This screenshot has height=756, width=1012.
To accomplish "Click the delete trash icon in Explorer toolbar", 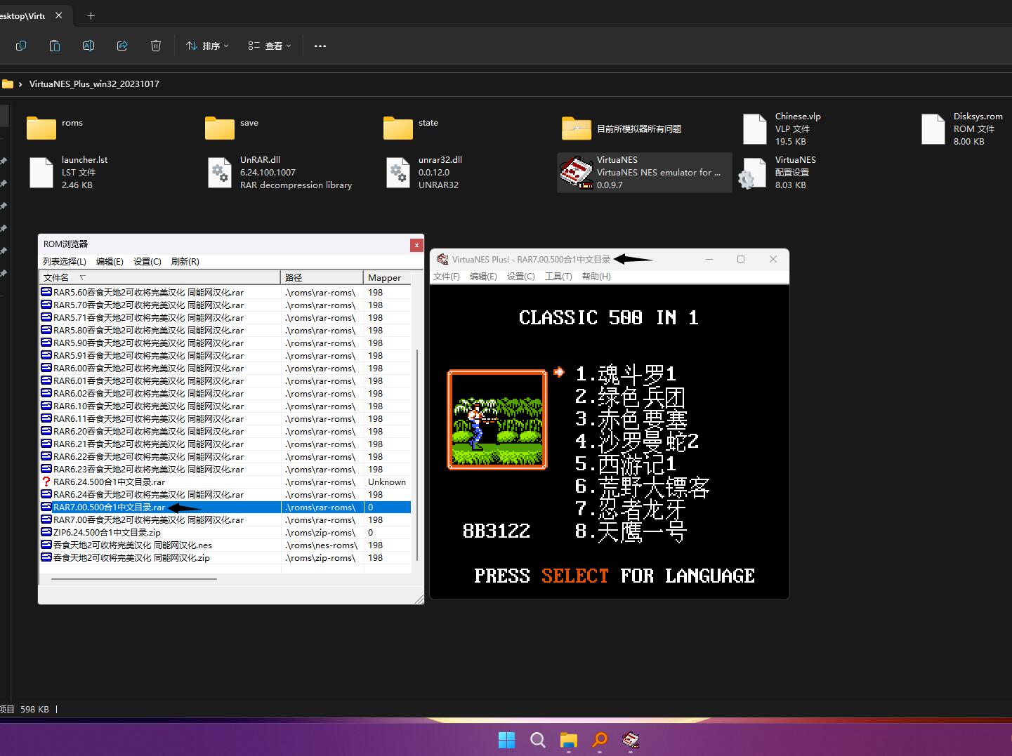I will tap(156, 46).
